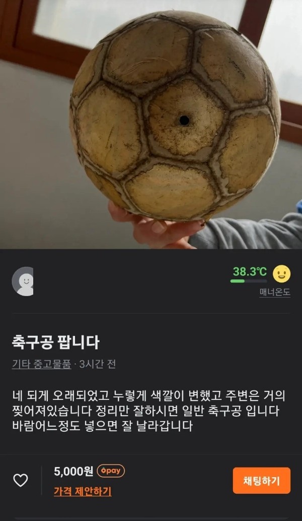Click the green manner temperature bar
This screenshot has height=521, width=302.
[x=248, y=281]
